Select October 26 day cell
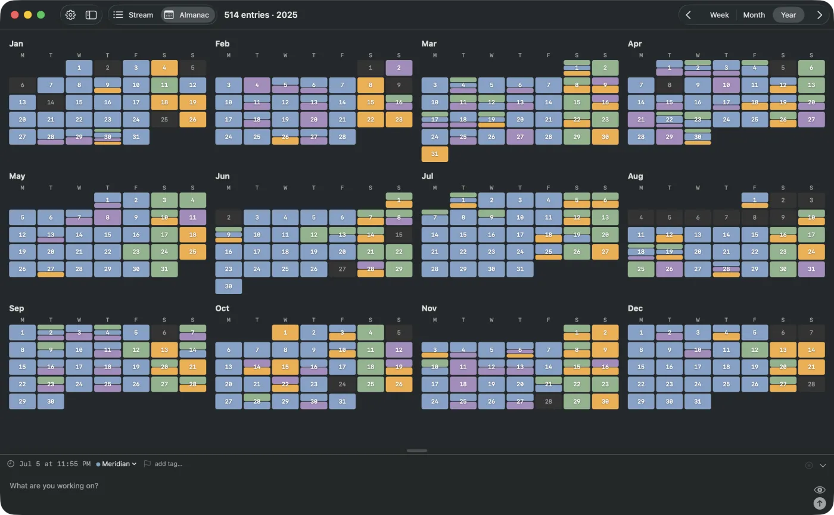The width and height of the screenshot is (834, 515). point(399,384)
